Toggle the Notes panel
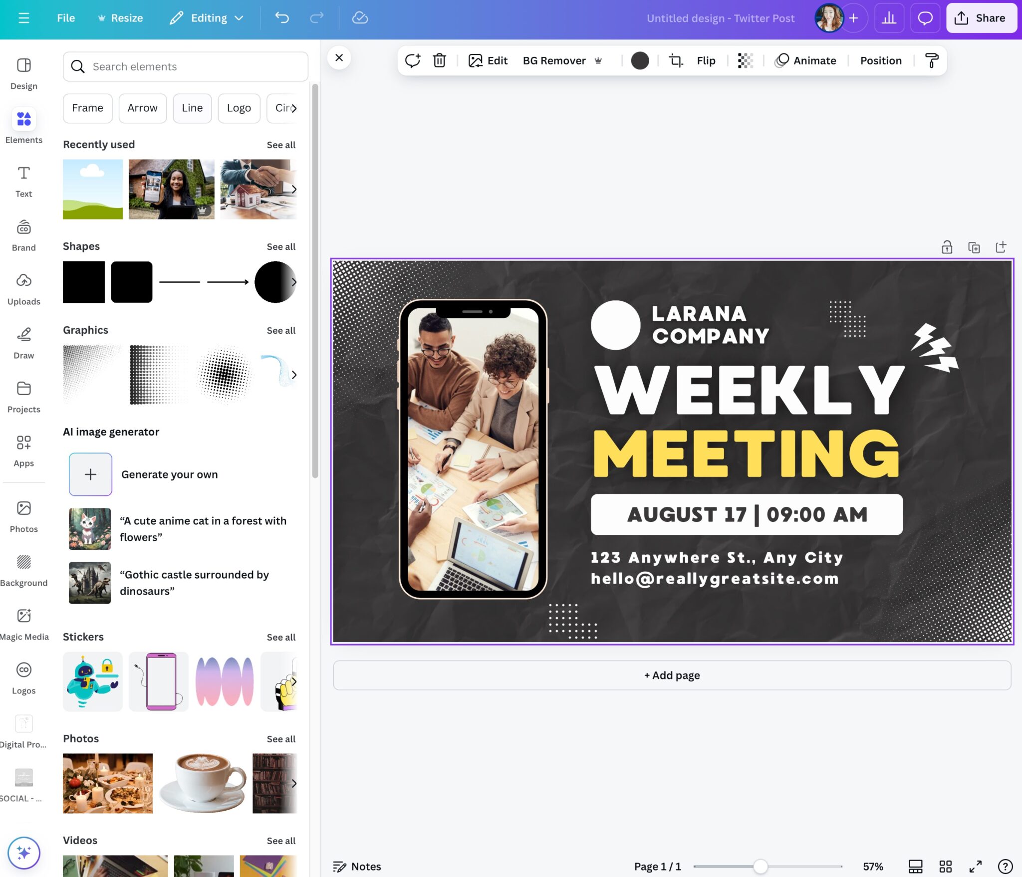Screen dimensions: 1022x877 click(x=357, y=866)
